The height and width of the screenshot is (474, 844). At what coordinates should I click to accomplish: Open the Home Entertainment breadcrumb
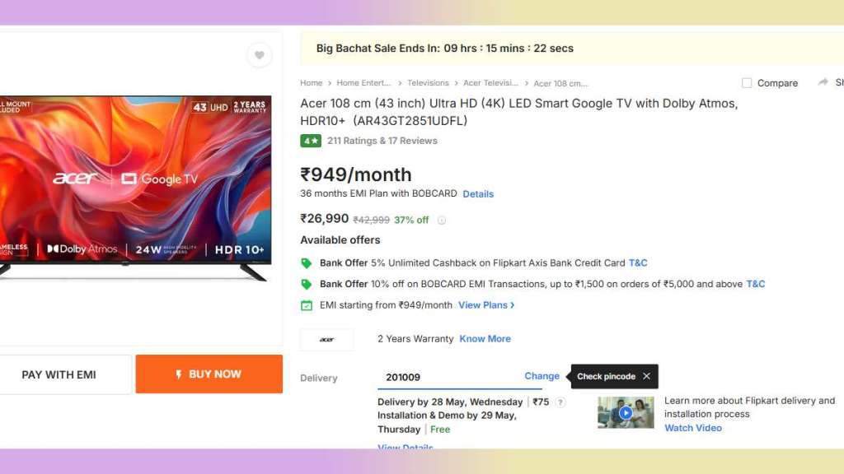coord(363,83)
